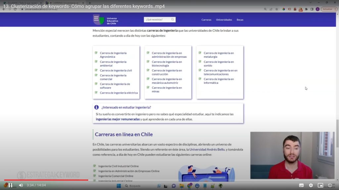339x190 pixels.
Task: Open Carrera de ingeniería en minas link
Action: (x=167, y=89)
